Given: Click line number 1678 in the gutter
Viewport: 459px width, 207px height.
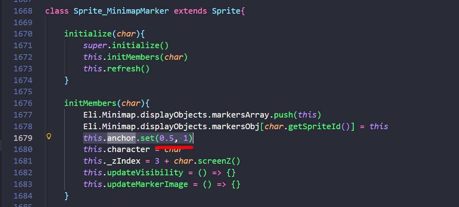Looking at the screenshot, I should 23,126.
